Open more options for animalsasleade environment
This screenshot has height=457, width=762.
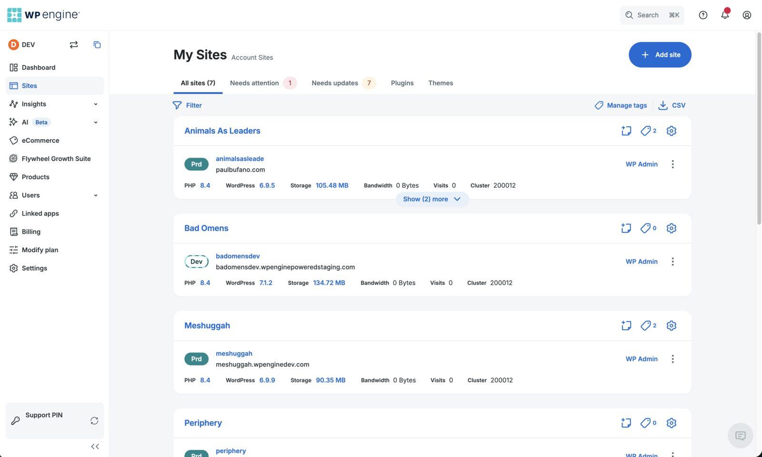coord(672,164)
